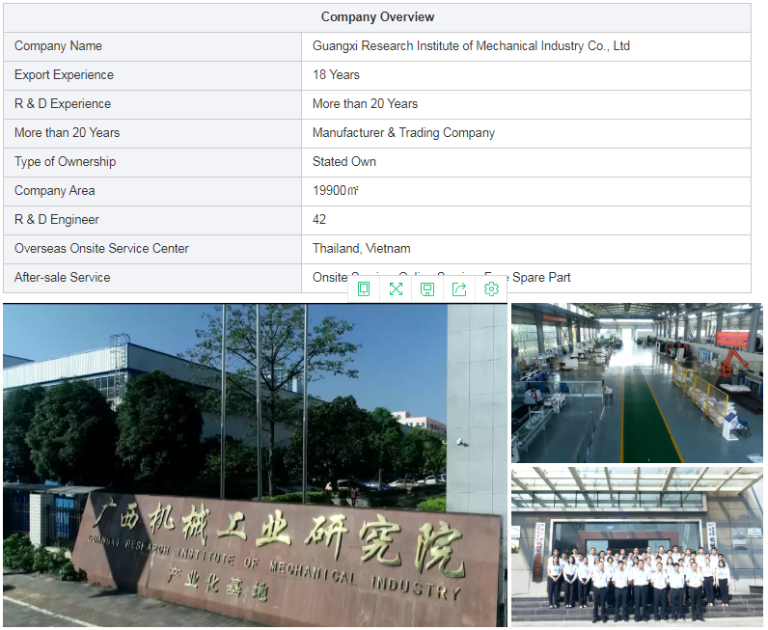The image size is (768, 630).
Task: Select the 18 Years value
Action: tap(336, 75)
